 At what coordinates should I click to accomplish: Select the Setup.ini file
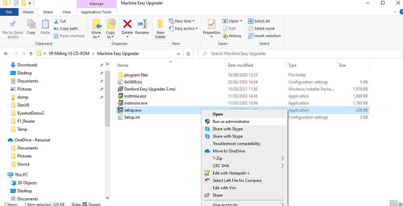pyautogui.click(x=132, y=117)
